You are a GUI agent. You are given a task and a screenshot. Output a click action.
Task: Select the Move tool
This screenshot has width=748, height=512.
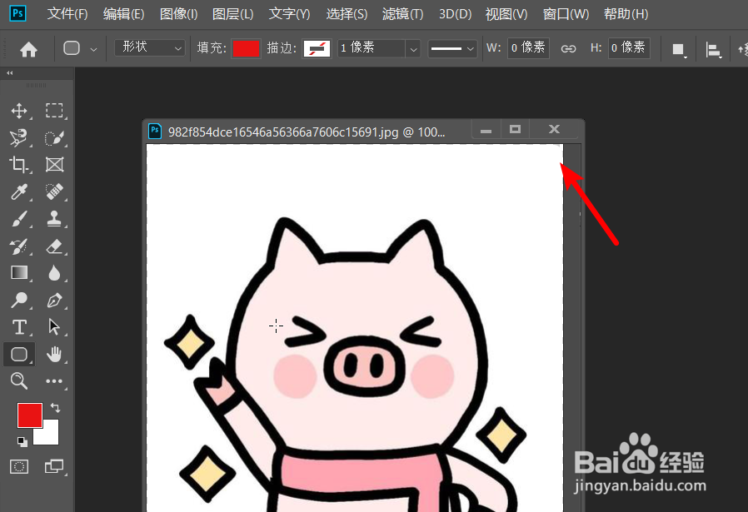(x=19, y=111)
